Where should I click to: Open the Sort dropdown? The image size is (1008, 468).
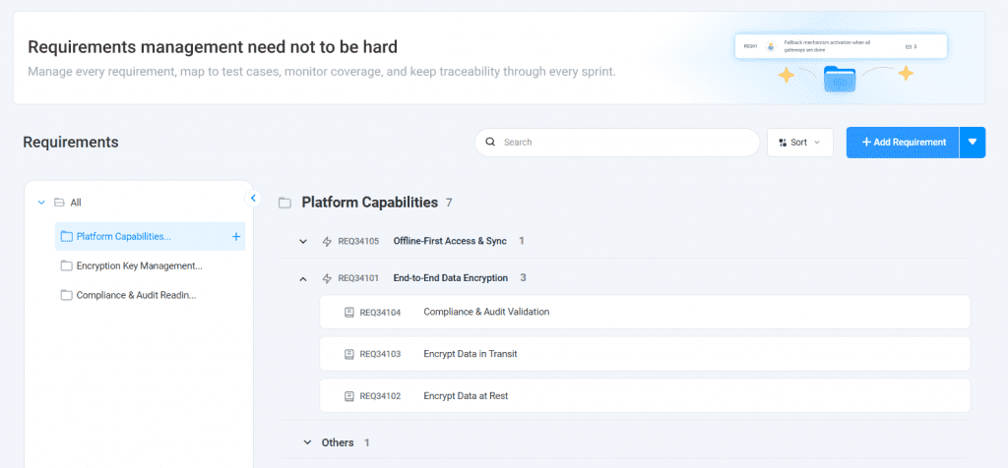(799, 143)
